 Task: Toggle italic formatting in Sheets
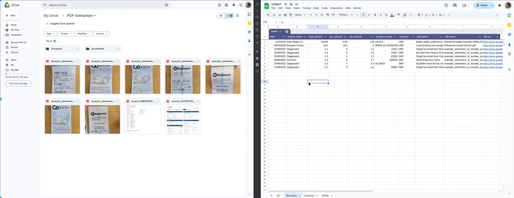(380, 15)
